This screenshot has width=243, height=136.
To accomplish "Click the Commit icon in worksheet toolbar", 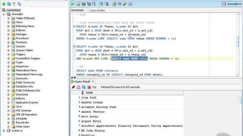I will pyautogui.click(x=101, y=4).
